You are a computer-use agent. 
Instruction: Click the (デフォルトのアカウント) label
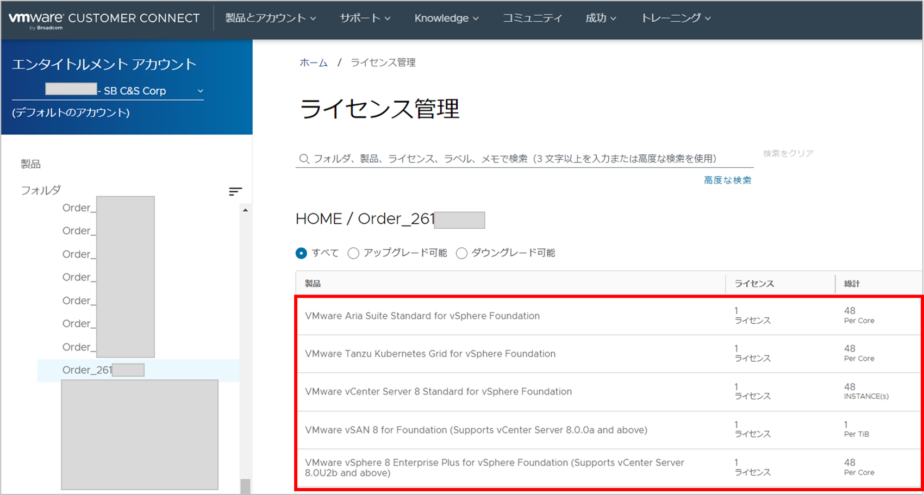tap(71, 113)
